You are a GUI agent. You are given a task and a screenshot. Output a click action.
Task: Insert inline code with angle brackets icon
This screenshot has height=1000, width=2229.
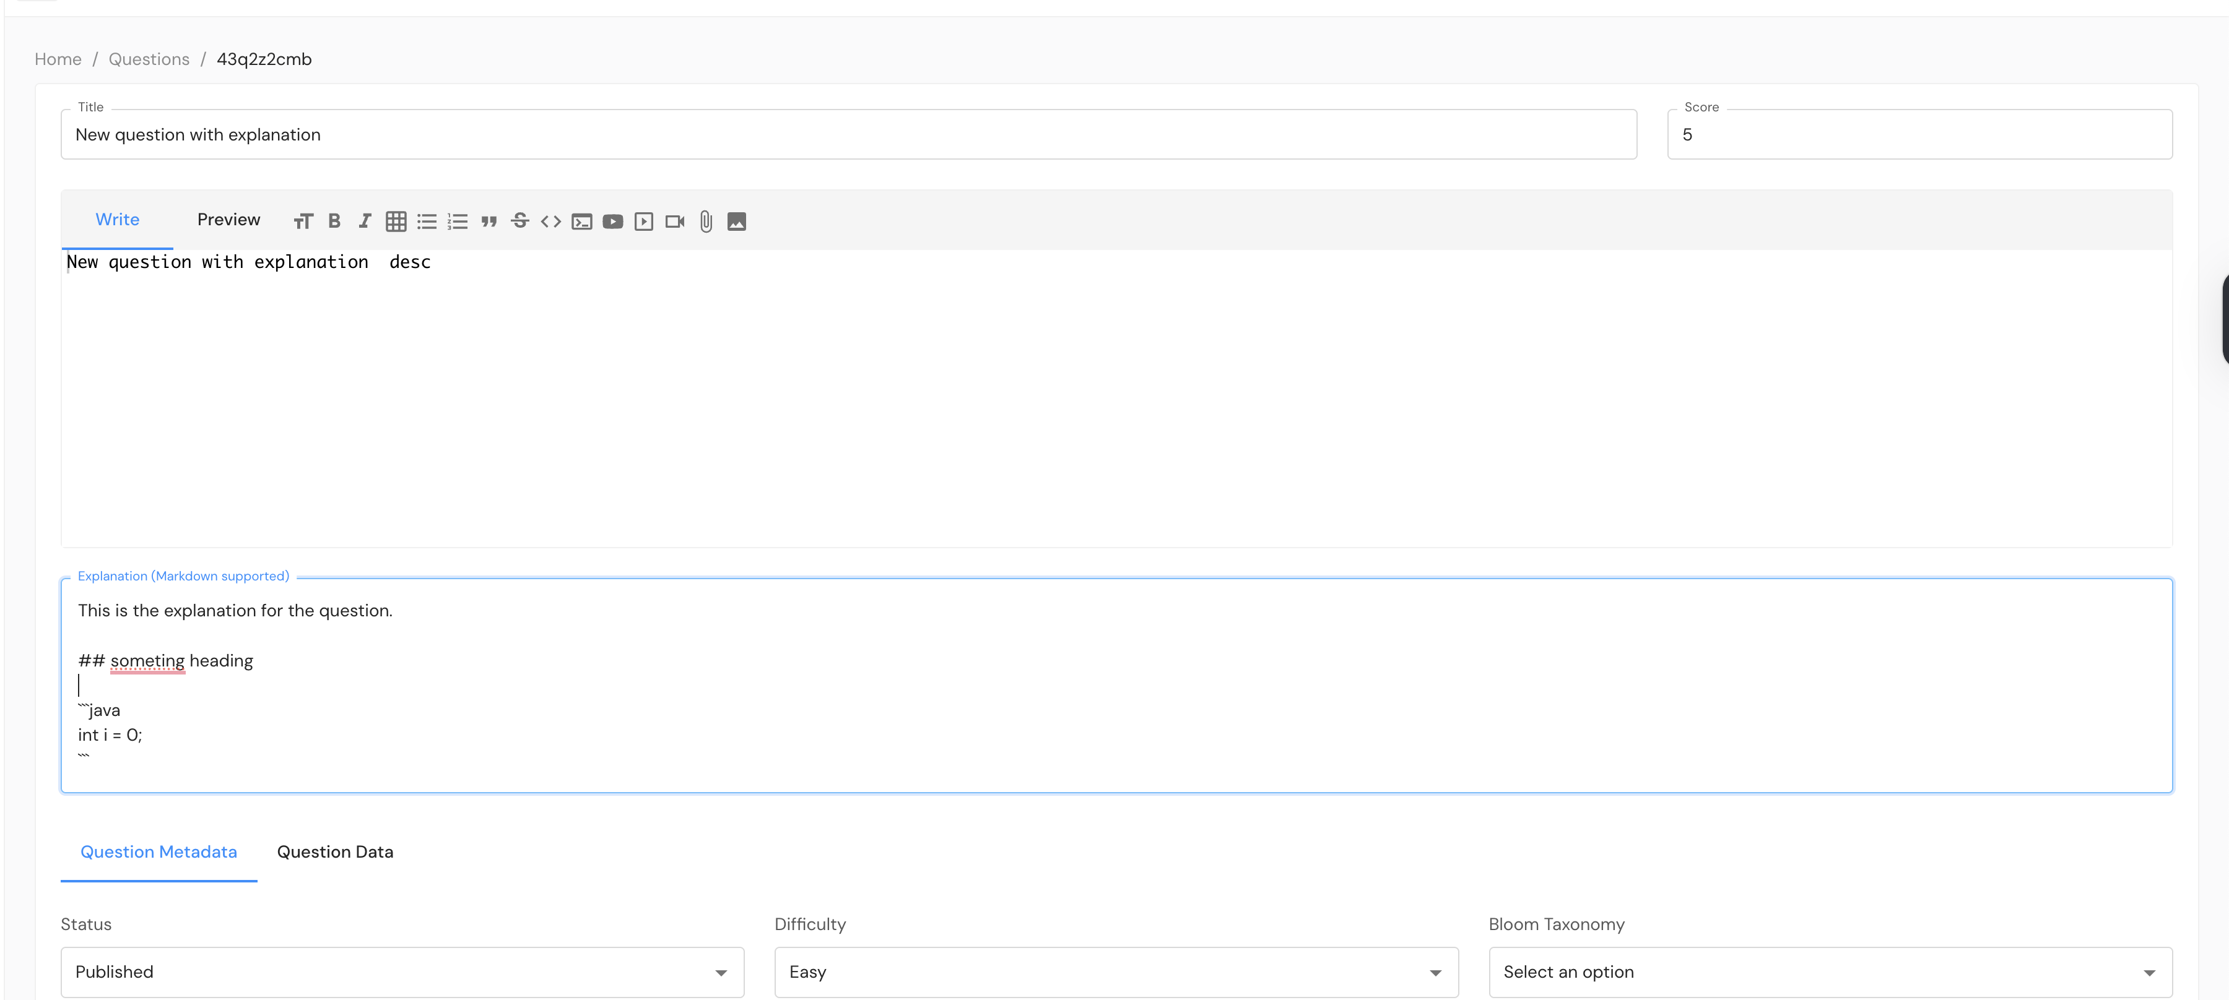(551, 222)
